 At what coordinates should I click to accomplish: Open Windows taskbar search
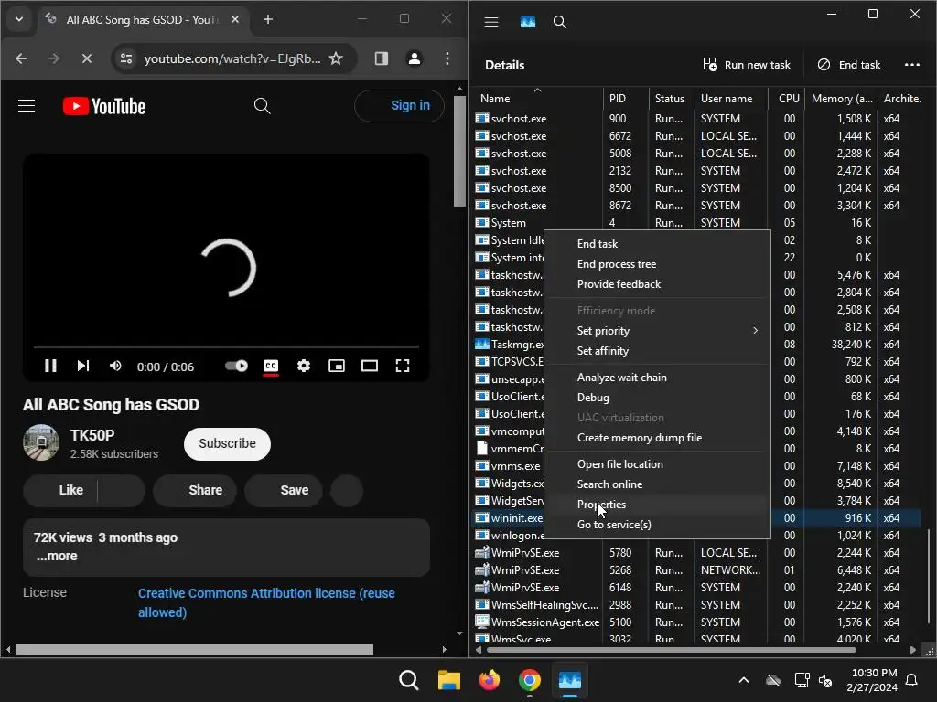(409, 680)
